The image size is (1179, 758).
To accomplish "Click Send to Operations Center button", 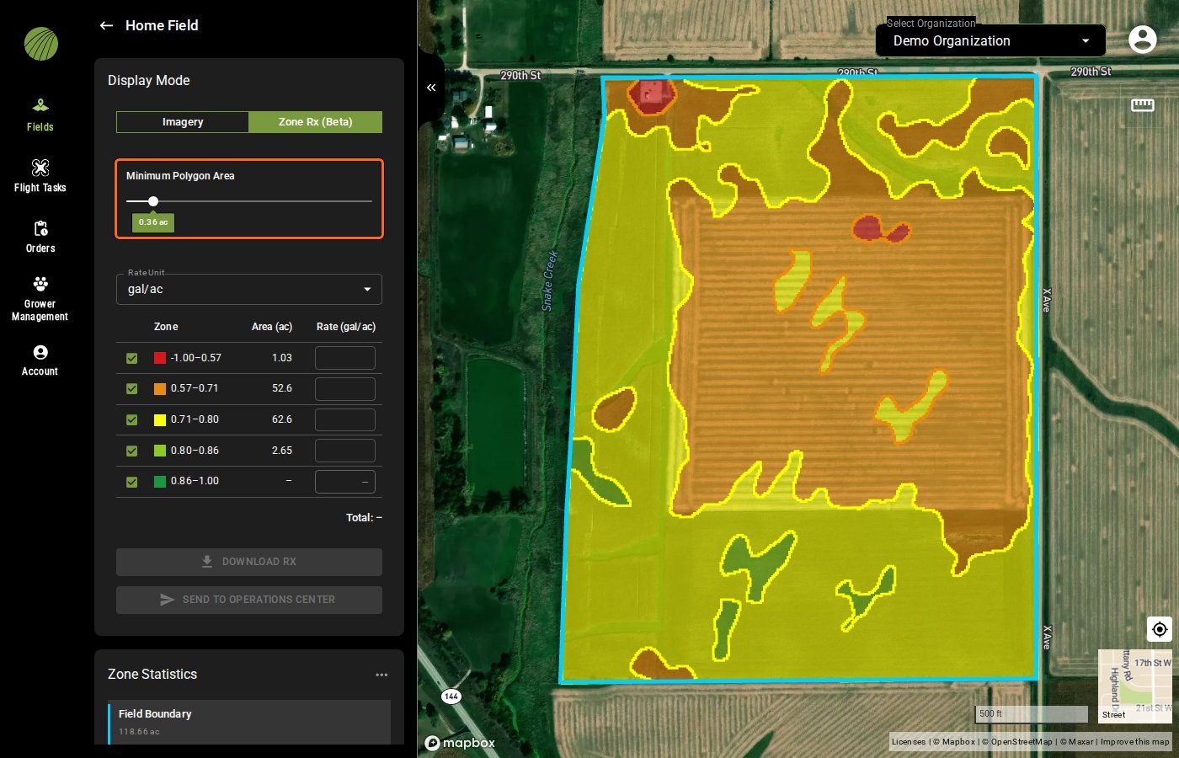I will [249, 600].
